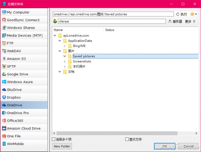Click the WinMobile phone icon
This screenshot has width=201, height=152.
tap(4, 144)
